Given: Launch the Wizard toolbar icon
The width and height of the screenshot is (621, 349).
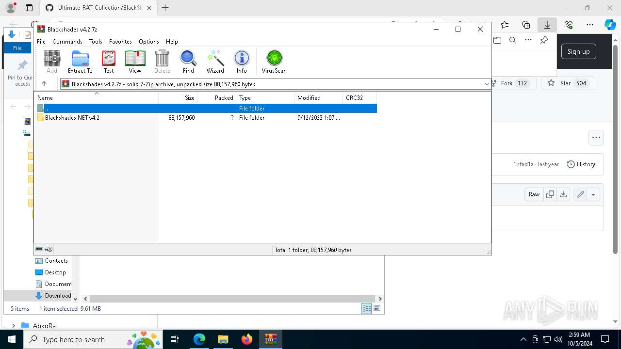Looking at the screenshot, I should pos(215,62).
